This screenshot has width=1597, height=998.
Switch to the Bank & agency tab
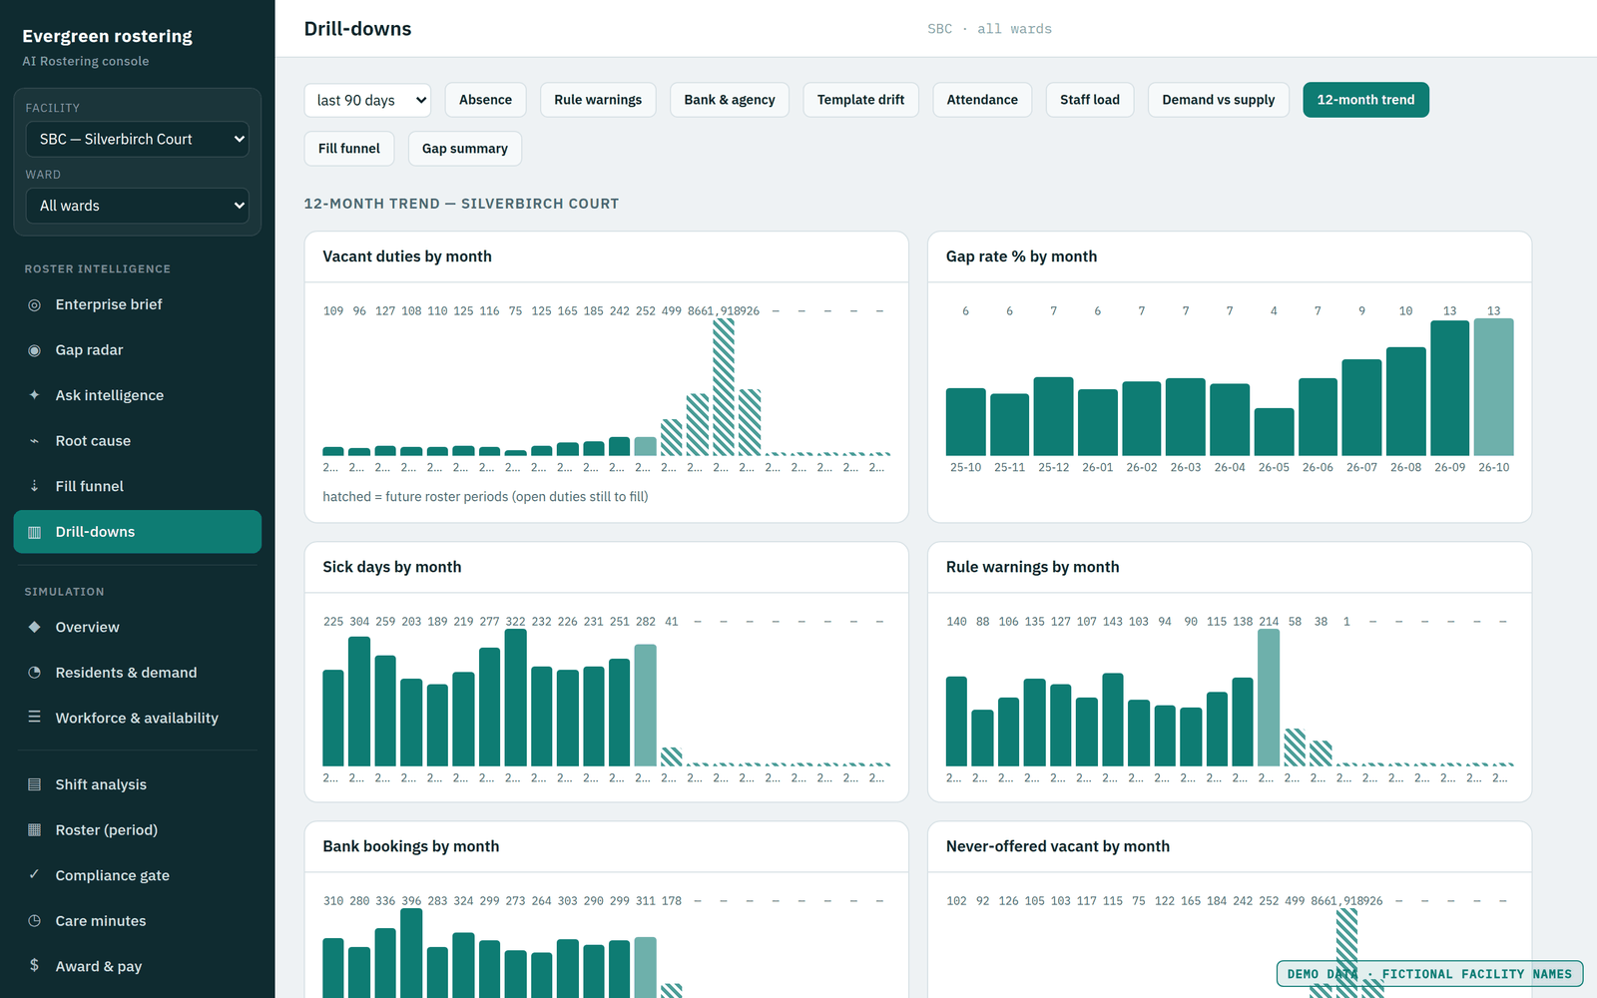(x=730, y=100)
